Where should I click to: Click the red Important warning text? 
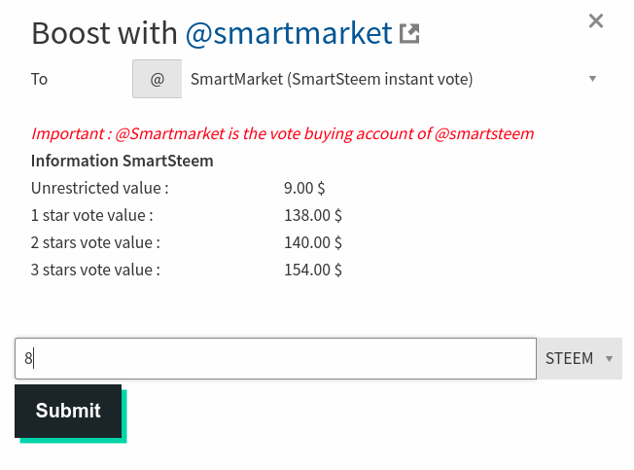[x=283, y=133]
